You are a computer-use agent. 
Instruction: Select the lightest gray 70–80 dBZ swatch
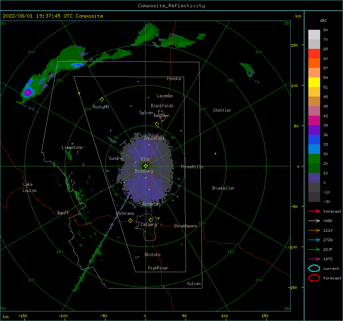(314, 35)
